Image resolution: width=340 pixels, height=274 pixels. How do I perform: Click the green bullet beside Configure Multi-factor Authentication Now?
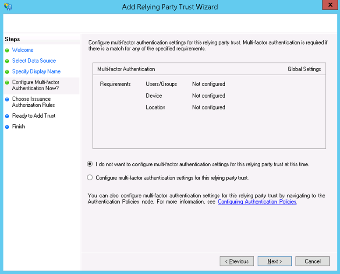[7, 83]
